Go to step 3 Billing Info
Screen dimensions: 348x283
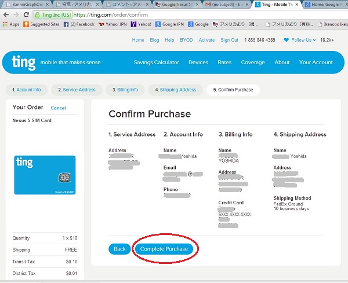click(x=125, y=90)
